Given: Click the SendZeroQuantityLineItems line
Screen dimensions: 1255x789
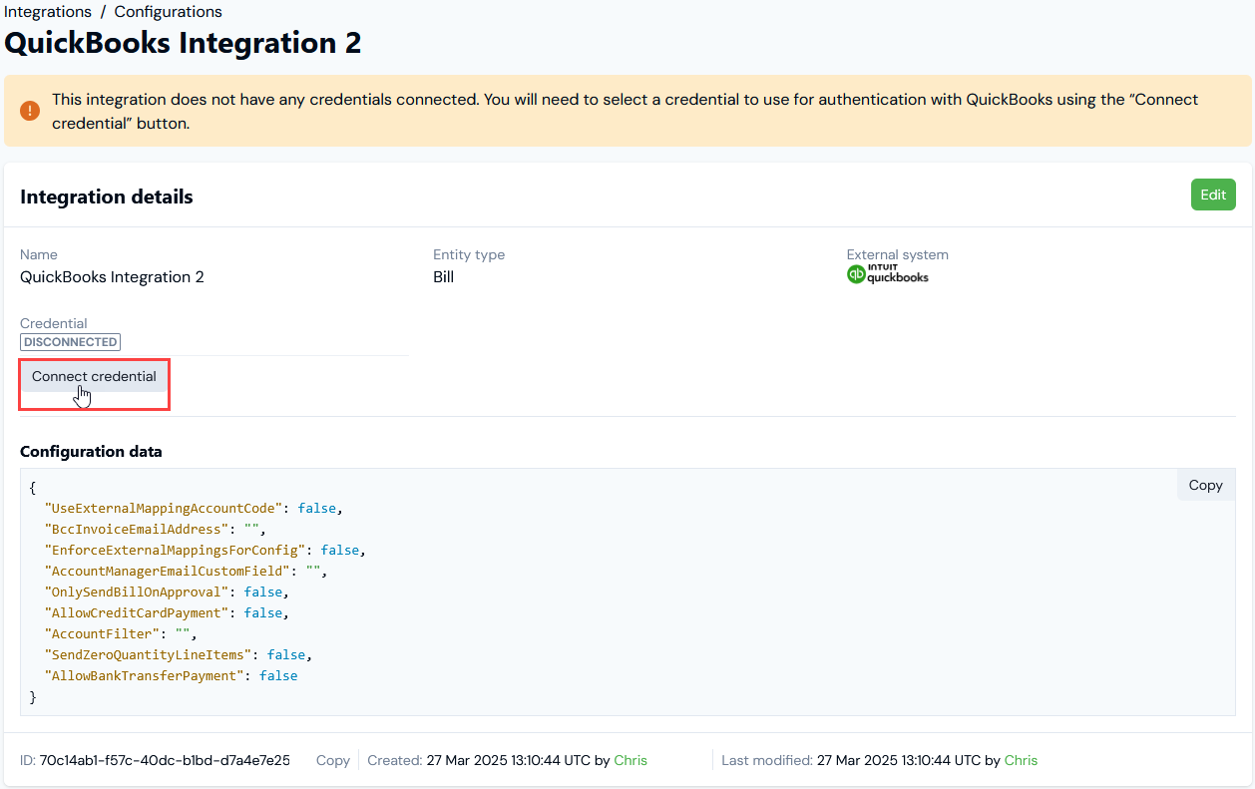Looking at the screenshot, I should (179, 654).
